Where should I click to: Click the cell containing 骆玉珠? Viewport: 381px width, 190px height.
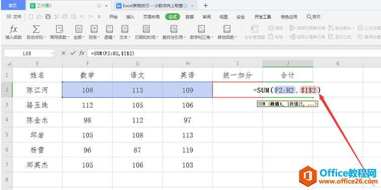[x=37, y=105]
